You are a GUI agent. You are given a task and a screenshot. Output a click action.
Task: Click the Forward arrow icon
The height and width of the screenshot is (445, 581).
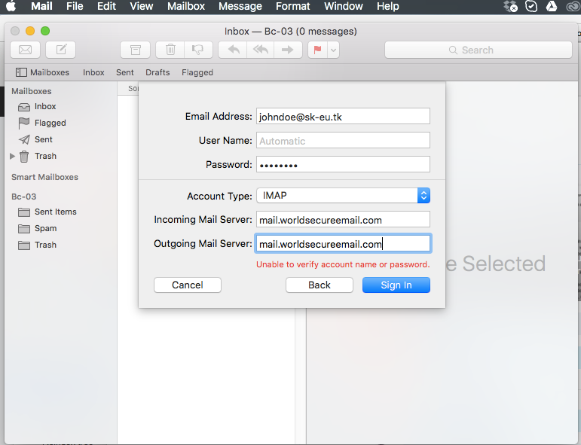coord(288,50)
